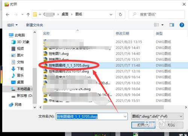Click the 搜索"图纸" search box
Image resolution: width=188 pixels, height=136 pixels.
(x=157, y=14)
